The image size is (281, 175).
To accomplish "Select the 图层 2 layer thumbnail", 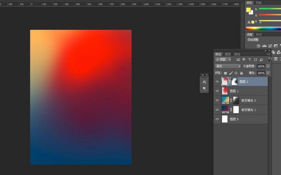I will click(225, 82).
